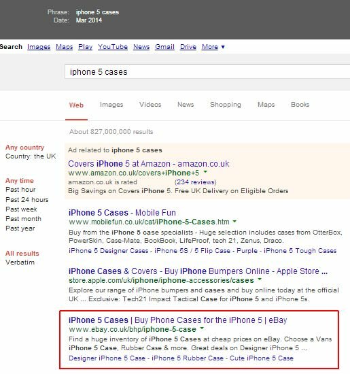Open the Covers iPhone 5 at Amazon ad
This screenshot has height=374, width=350.
pos(149,164)
